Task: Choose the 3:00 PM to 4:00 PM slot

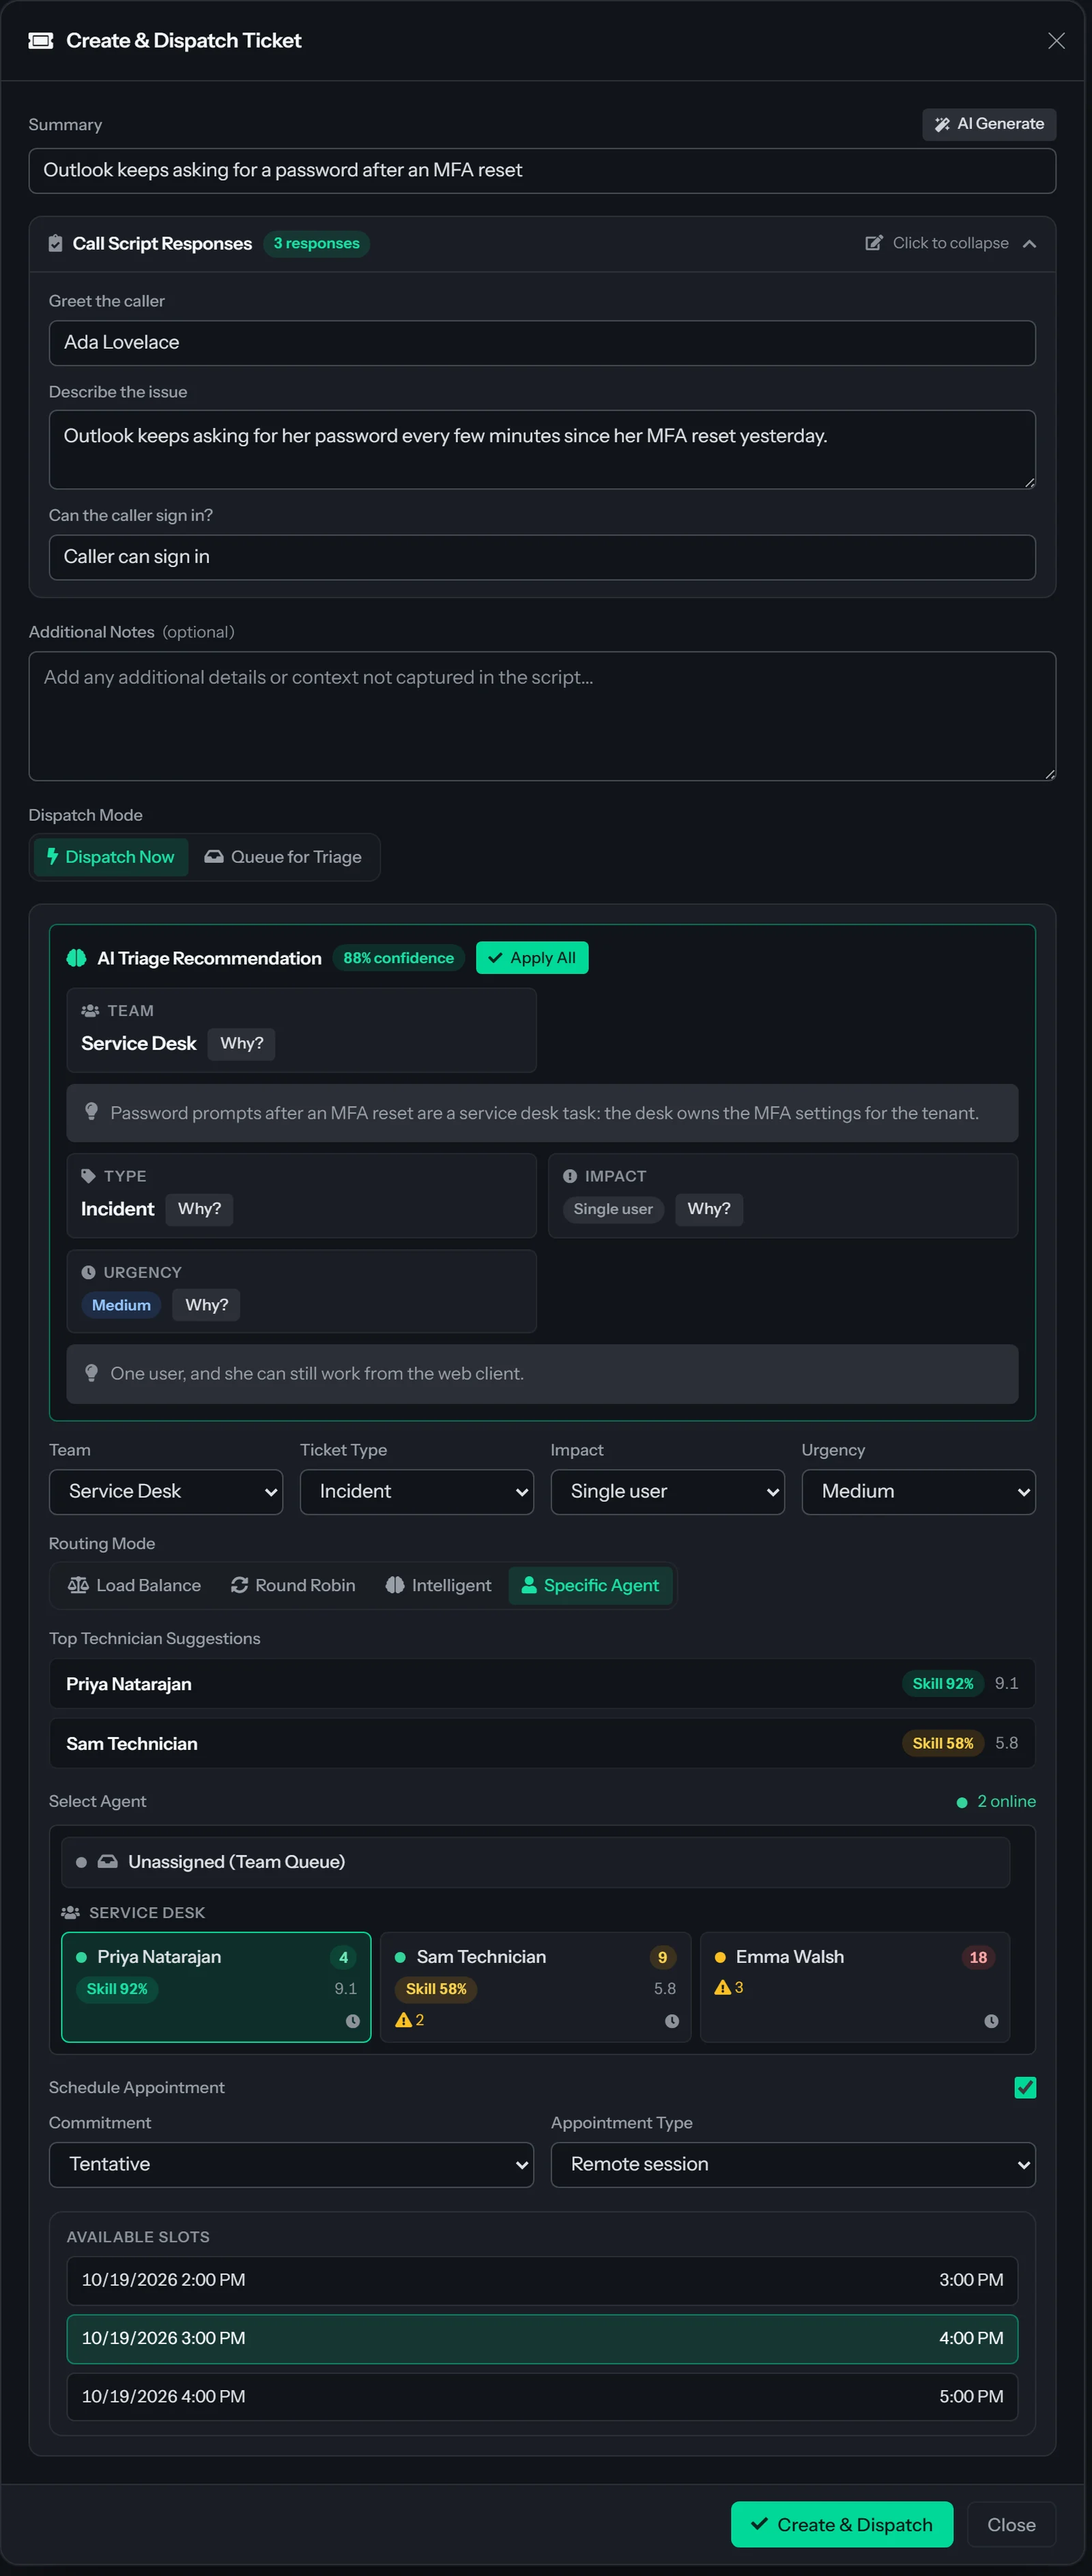Action: click(x=542, y=2338)
